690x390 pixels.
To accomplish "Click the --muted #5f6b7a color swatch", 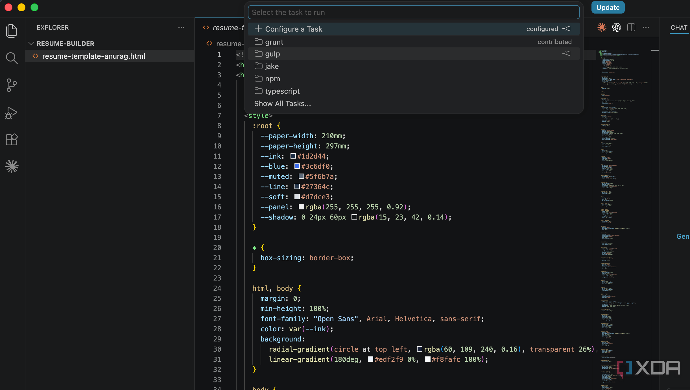I will 301,176.
